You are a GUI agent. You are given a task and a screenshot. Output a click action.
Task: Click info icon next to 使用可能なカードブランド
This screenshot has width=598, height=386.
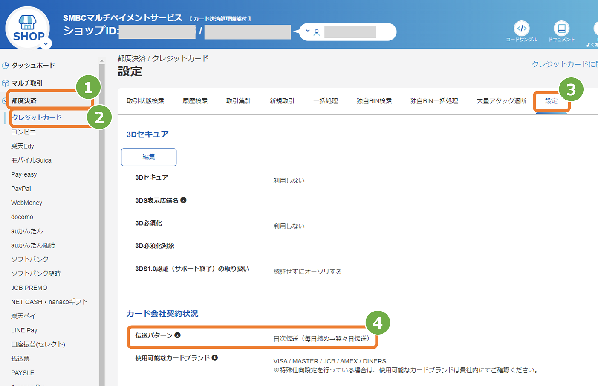[215, 358]
